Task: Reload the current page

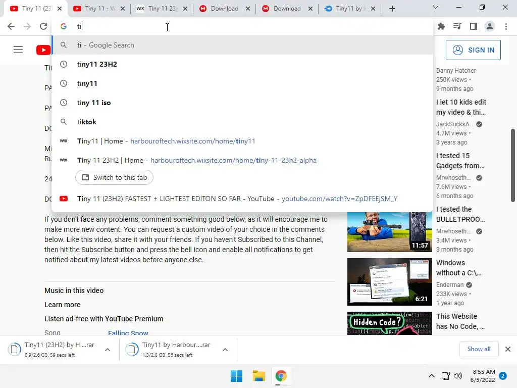Action: click(43, 26)
